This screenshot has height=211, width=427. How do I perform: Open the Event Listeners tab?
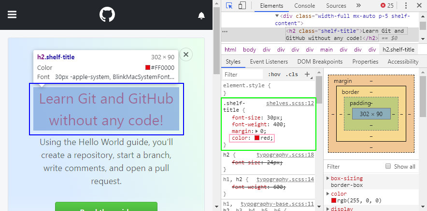(269, 62)
